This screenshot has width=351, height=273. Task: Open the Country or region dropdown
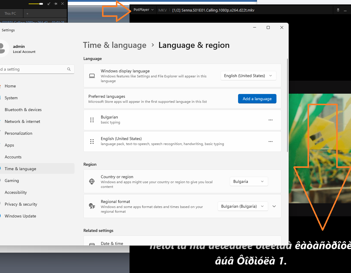coord(248,181)
